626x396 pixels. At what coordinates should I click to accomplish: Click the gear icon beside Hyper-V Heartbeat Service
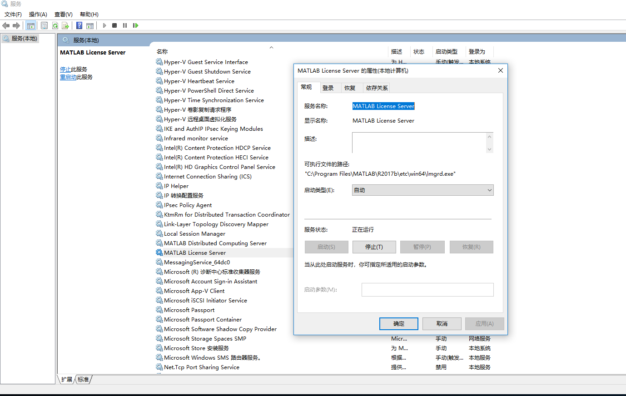[x=159, y=81]
